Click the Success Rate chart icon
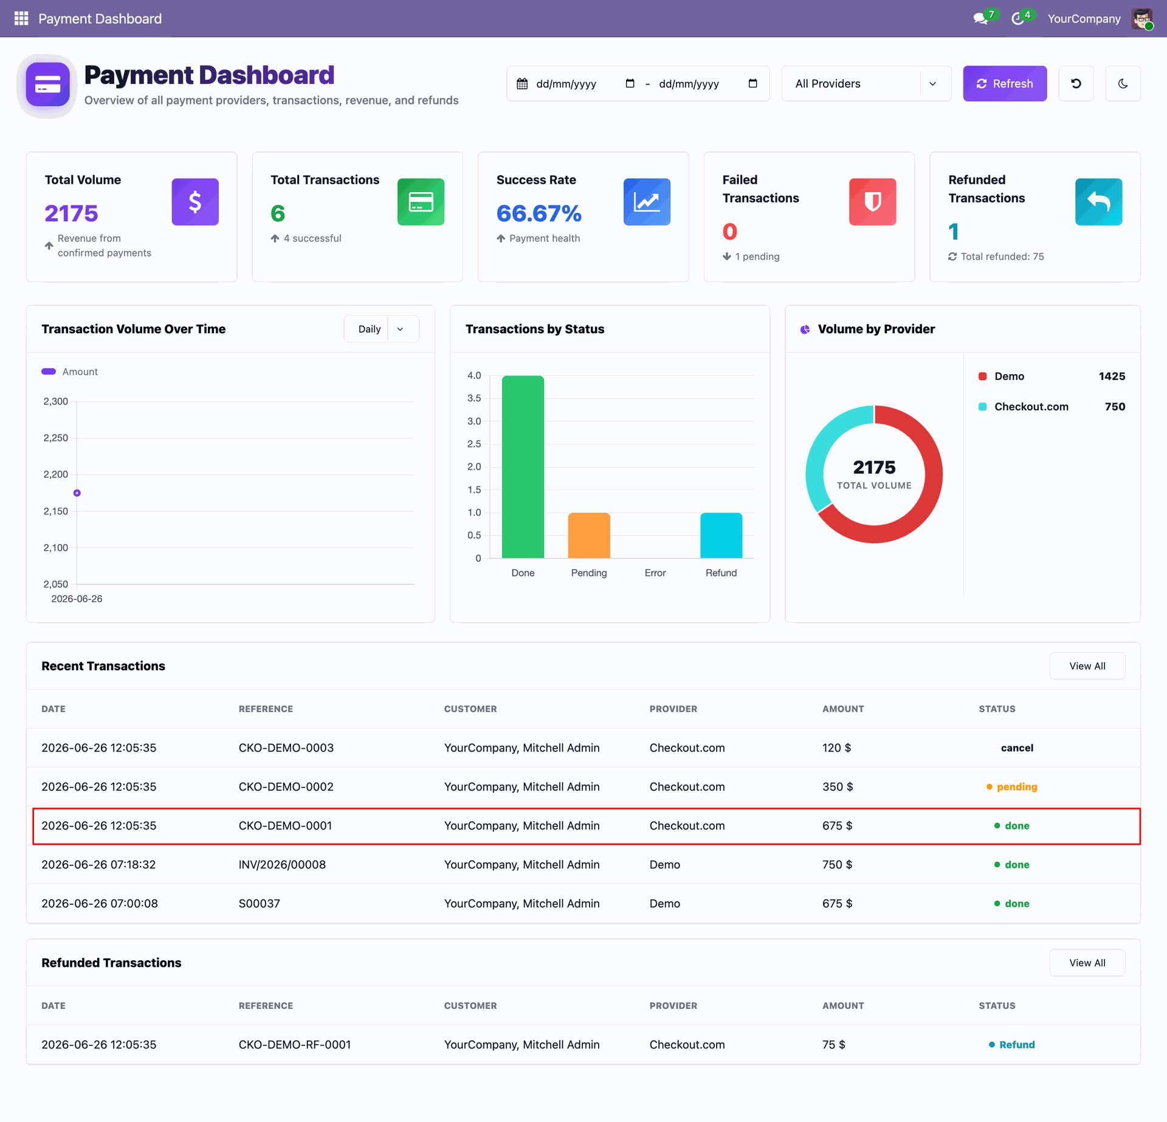The image size is (1167, 1122). [647, 202]
